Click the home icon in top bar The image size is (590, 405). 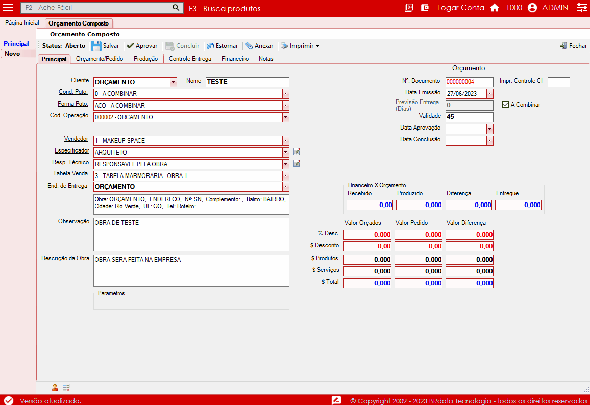pos(494,8)
